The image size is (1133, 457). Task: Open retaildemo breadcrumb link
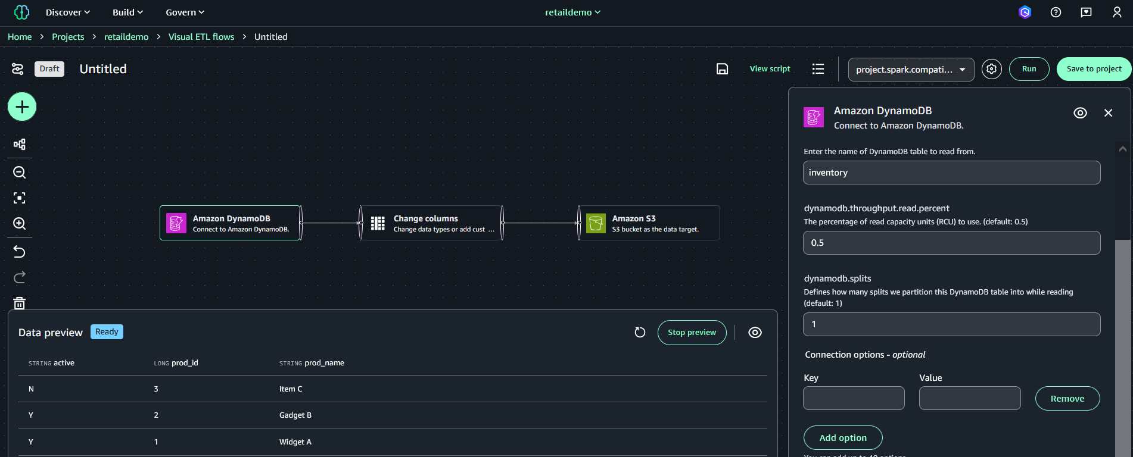pyautogui.click(x=126, y=37)
